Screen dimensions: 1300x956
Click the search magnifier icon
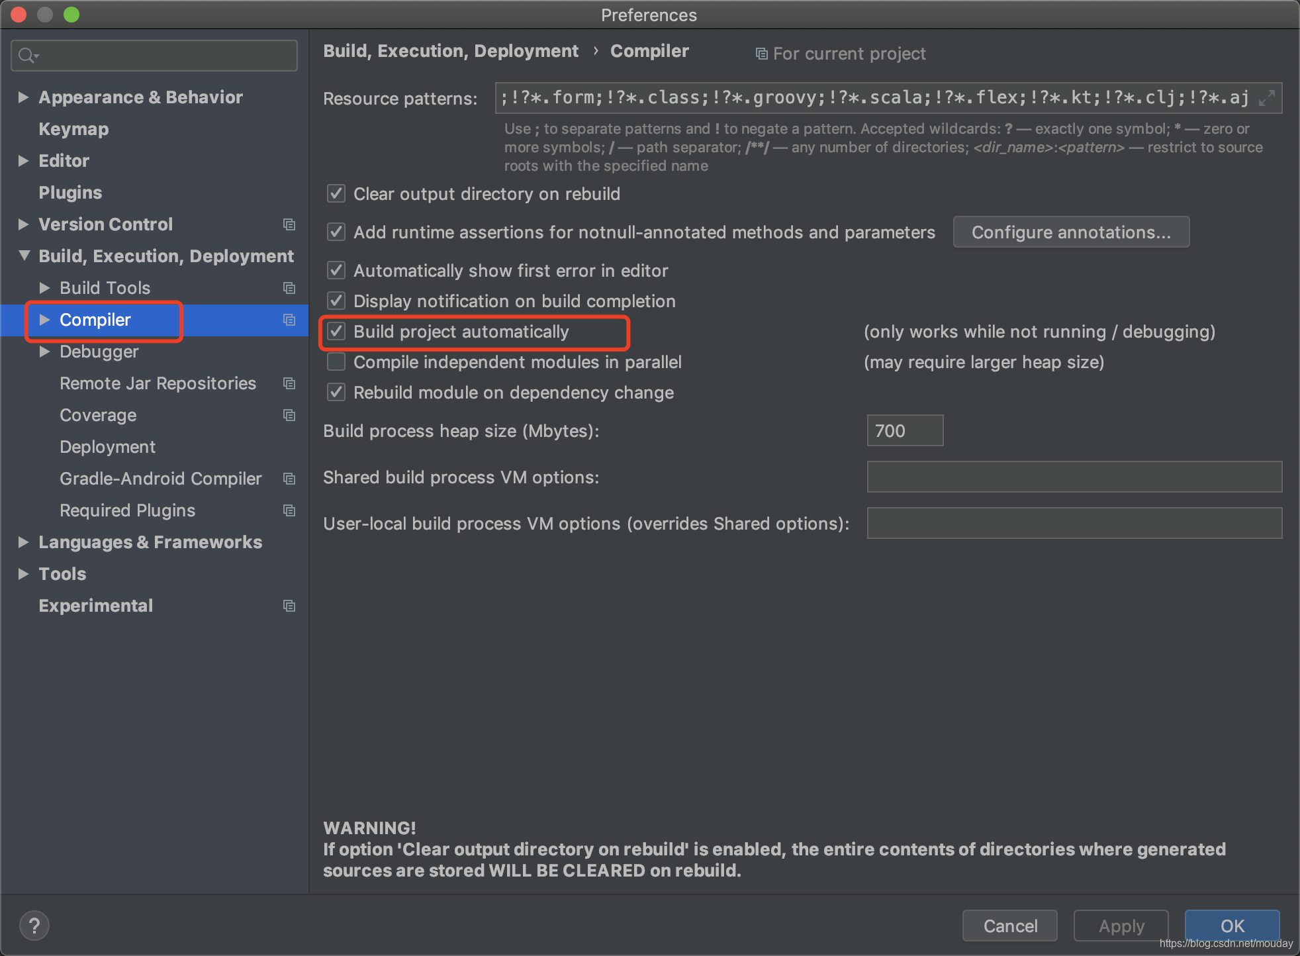point(26,56)
